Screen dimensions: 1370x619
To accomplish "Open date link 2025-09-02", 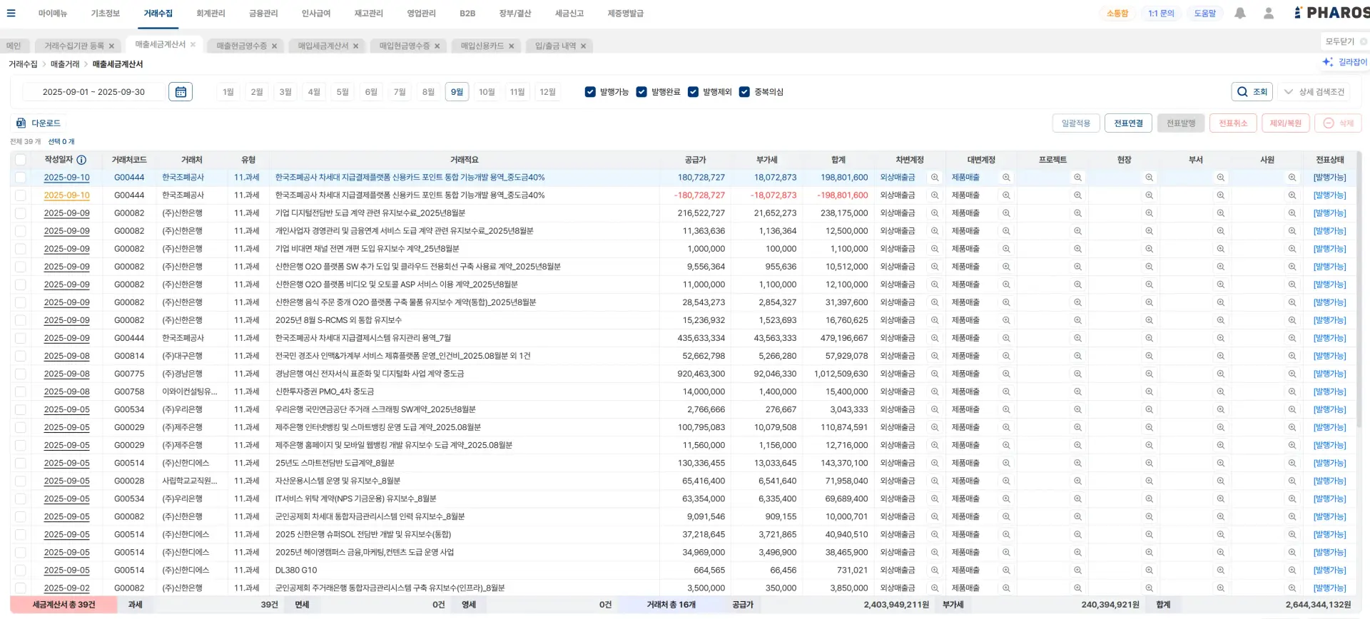I will (x=66, y=588).
